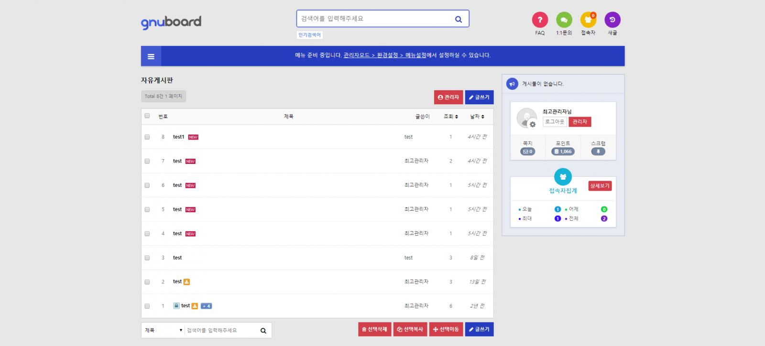Focus the top search input field

tap(373, 19)
